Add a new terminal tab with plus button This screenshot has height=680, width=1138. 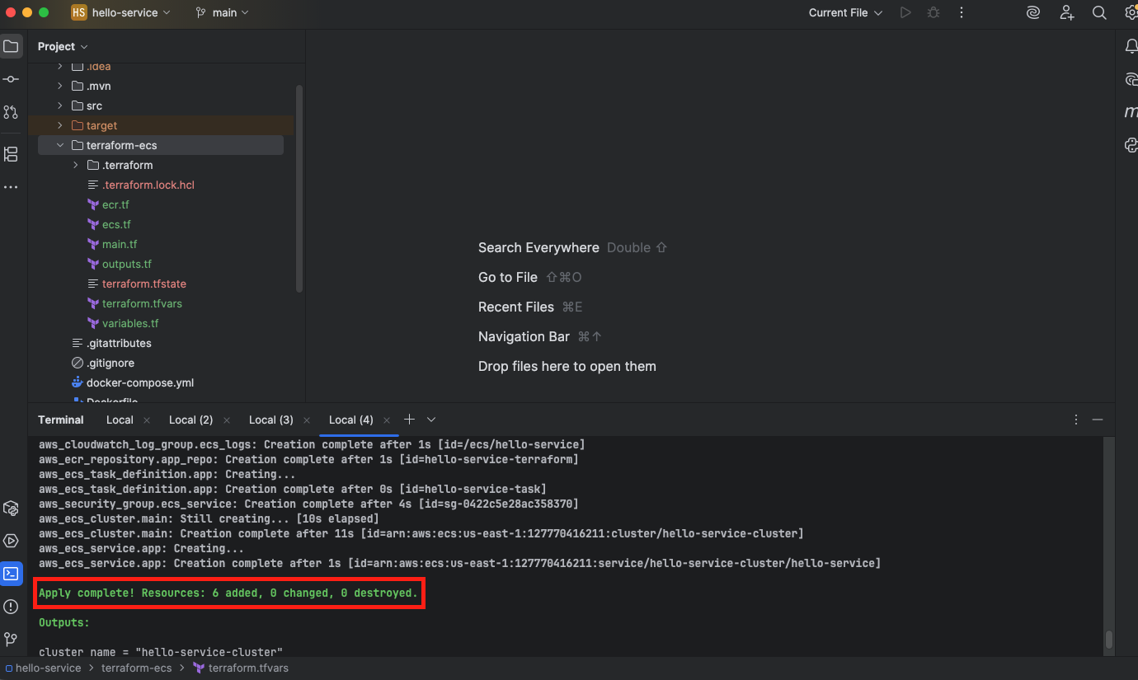coord(409,420)
